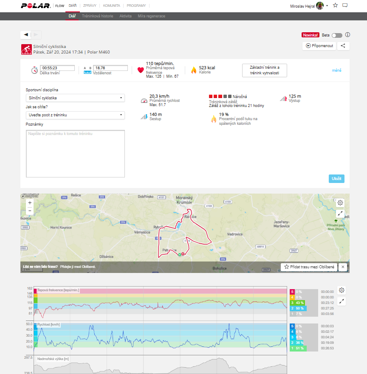Click the road cycling sport icon
Screen dimensions: 367x374
26,49
